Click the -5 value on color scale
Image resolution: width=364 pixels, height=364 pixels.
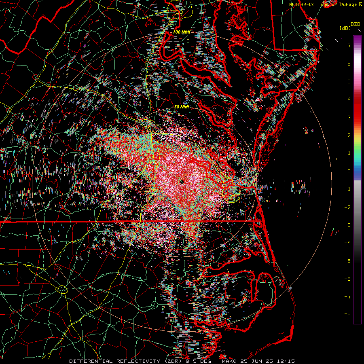(x=347, y=261)
